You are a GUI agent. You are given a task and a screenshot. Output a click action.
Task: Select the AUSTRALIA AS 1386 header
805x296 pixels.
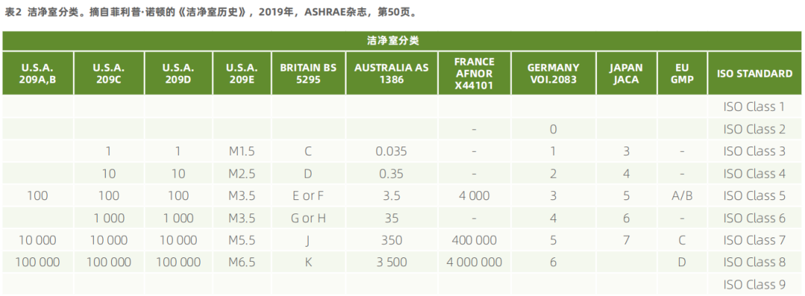(x=392, y=73)
